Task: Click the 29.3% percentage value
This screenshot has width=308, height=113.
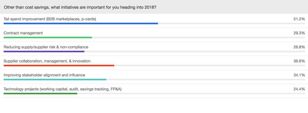Action: click(x=299, y=33)
